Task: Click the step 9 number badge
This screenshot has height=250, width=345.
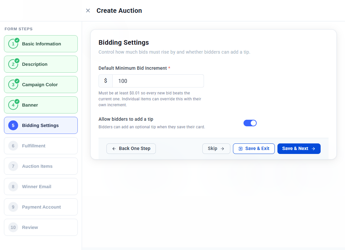Action: tap(13, 207)
